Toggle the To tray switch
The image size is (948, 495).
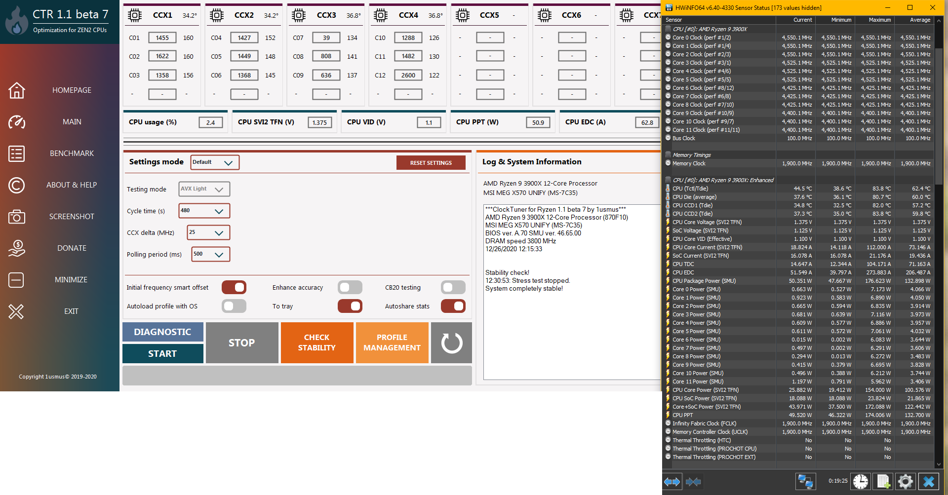click(x=350, y=306)
